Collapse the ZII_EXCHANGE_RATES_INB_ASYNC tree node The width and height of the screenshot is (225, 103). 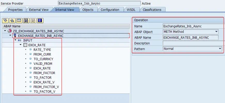point(5,31)
